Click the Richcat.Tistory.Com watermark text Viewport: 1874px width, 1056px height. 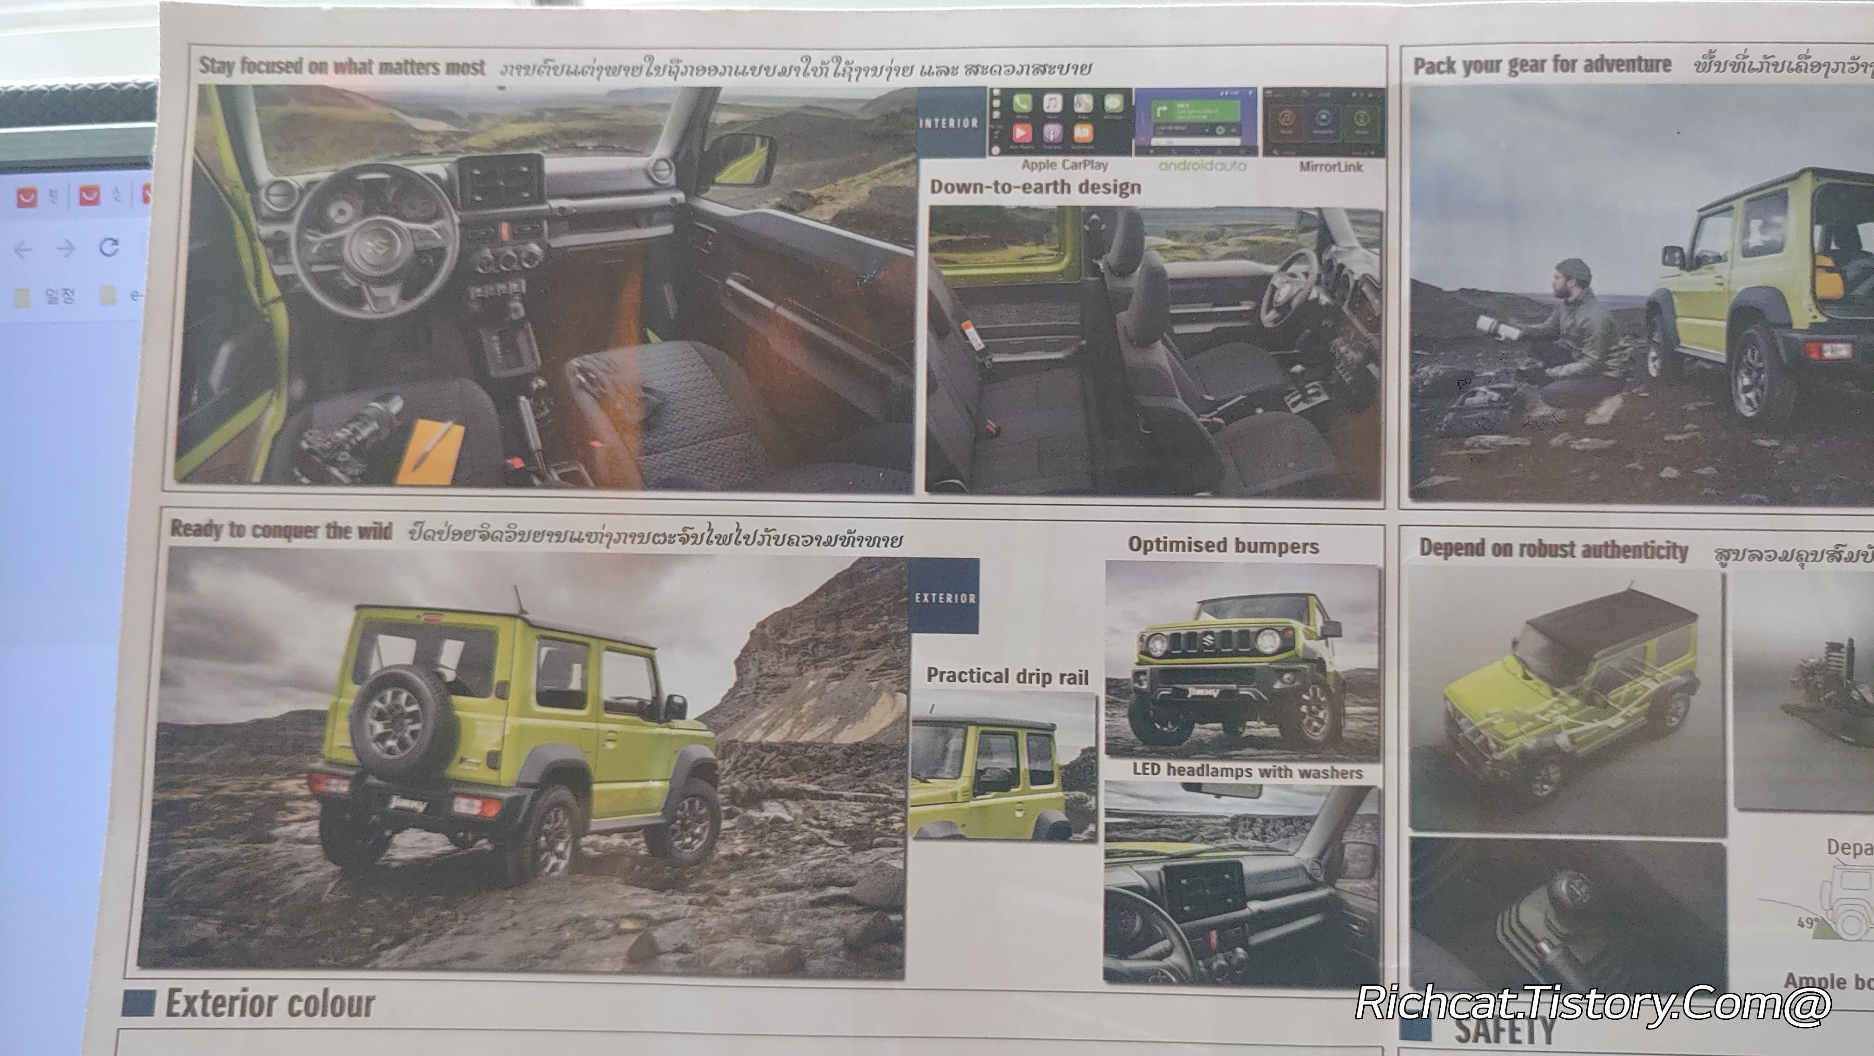point(1593,1003)
